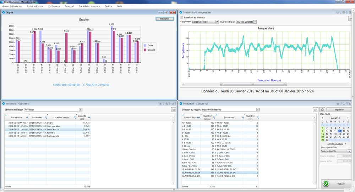Select Production row P AM UN 8oz (J) 30LBS
This screenshot has height=192, width=355.
tap(220, 149)
